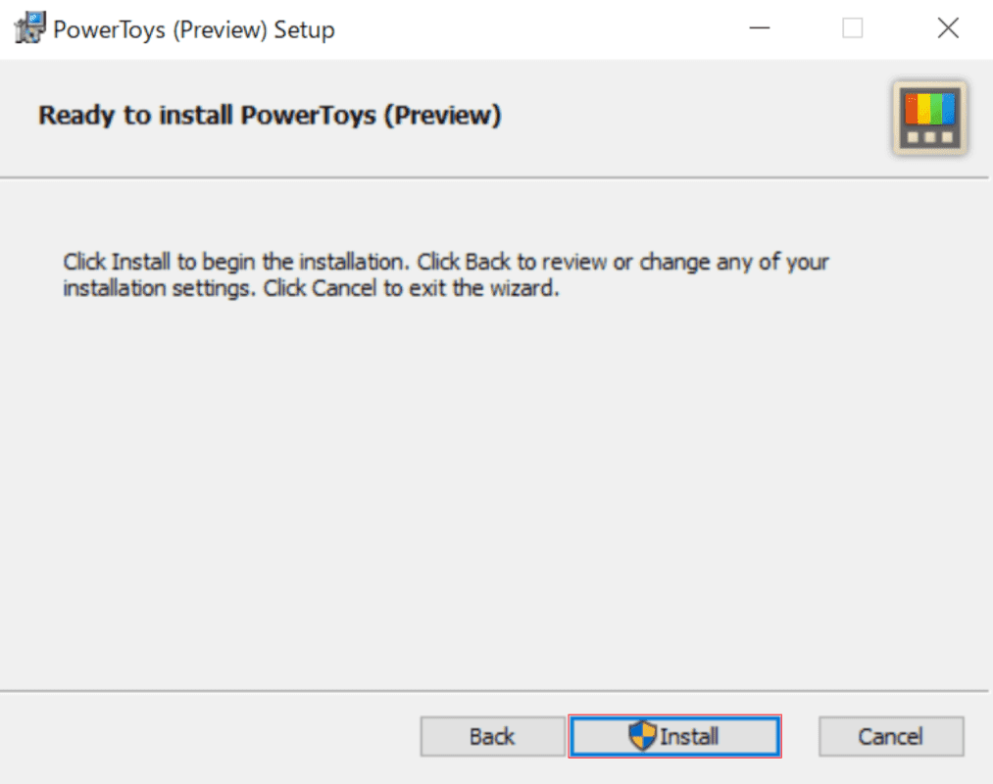Click the "Click Cancel to exit" sentence
Image resolution: width=993 pixels, height=784 pixels.
[x=412, y=289]
